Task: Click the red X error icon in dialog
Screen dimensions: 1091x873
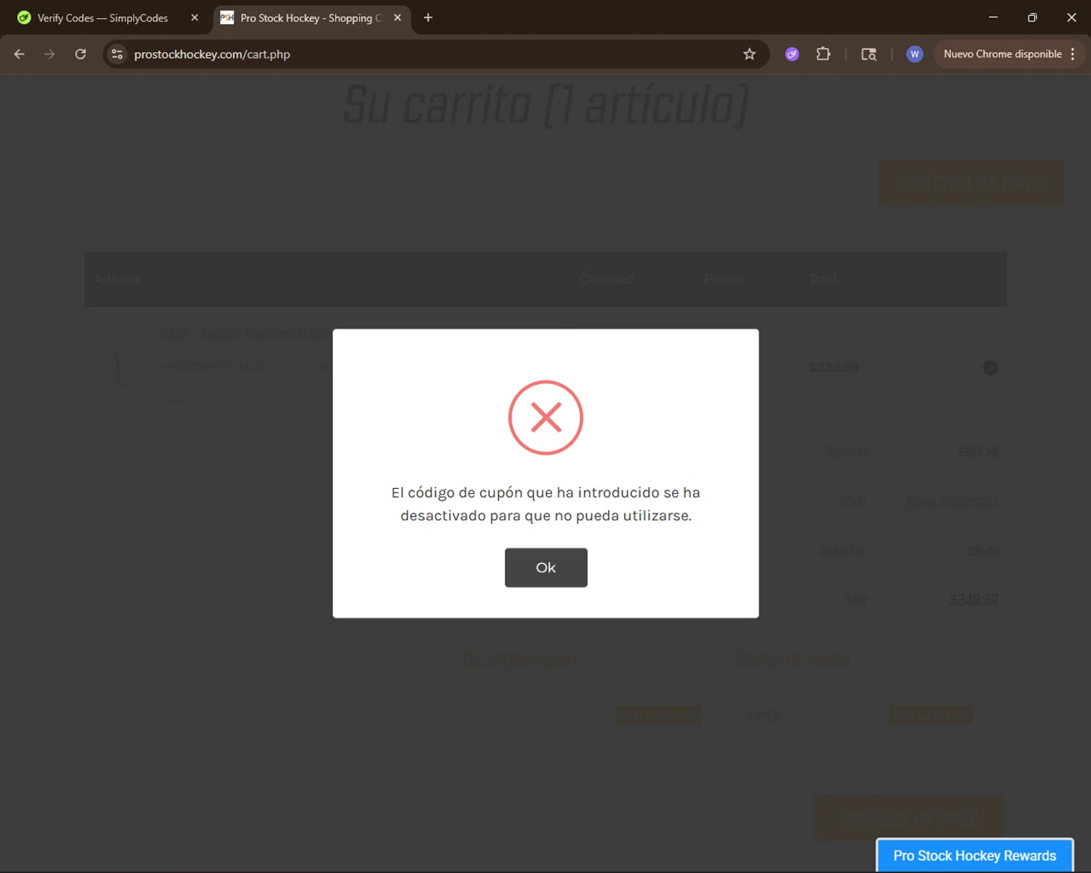Action: (x=545, y=418)
